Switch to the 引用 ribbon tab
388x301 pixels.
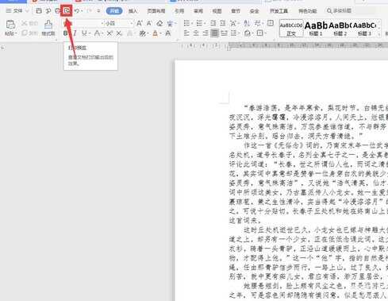tap(179, 11)
